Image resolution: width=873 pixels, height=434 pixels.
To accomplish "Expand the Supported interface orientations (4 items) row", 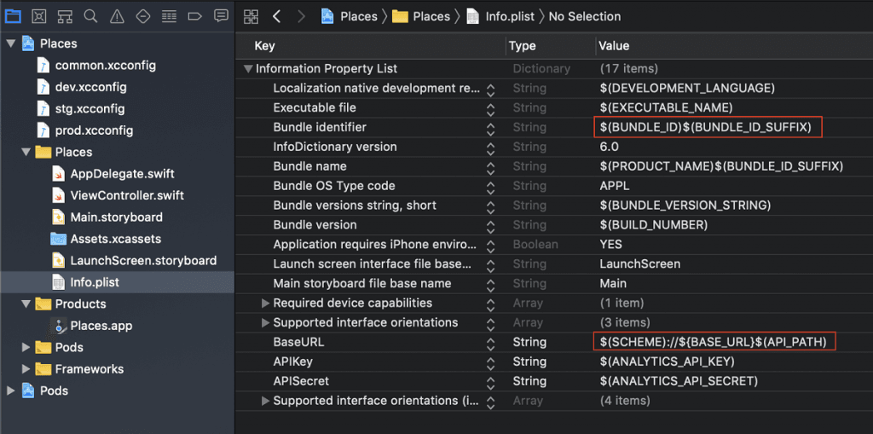I will tap(266, 401).
